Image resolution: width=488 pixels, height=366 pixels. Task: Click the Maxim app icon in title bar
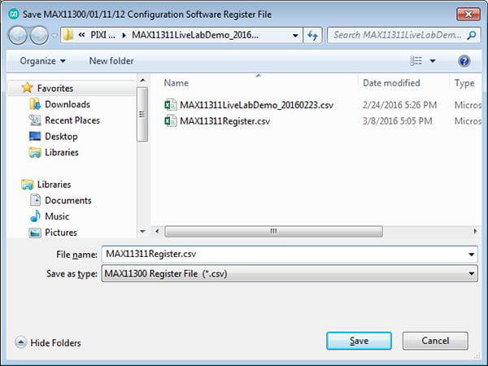point(13,15)
